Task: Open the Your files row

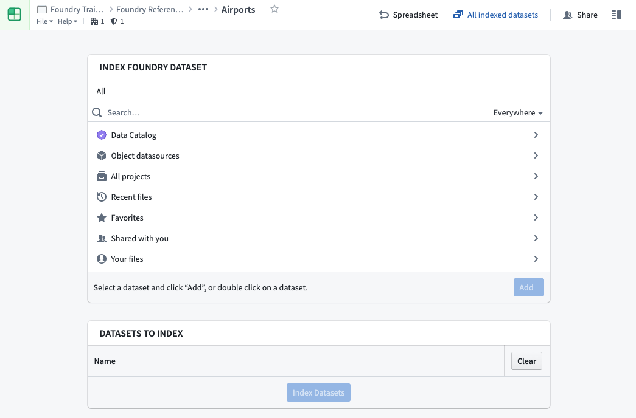Action: click(319, 259)
